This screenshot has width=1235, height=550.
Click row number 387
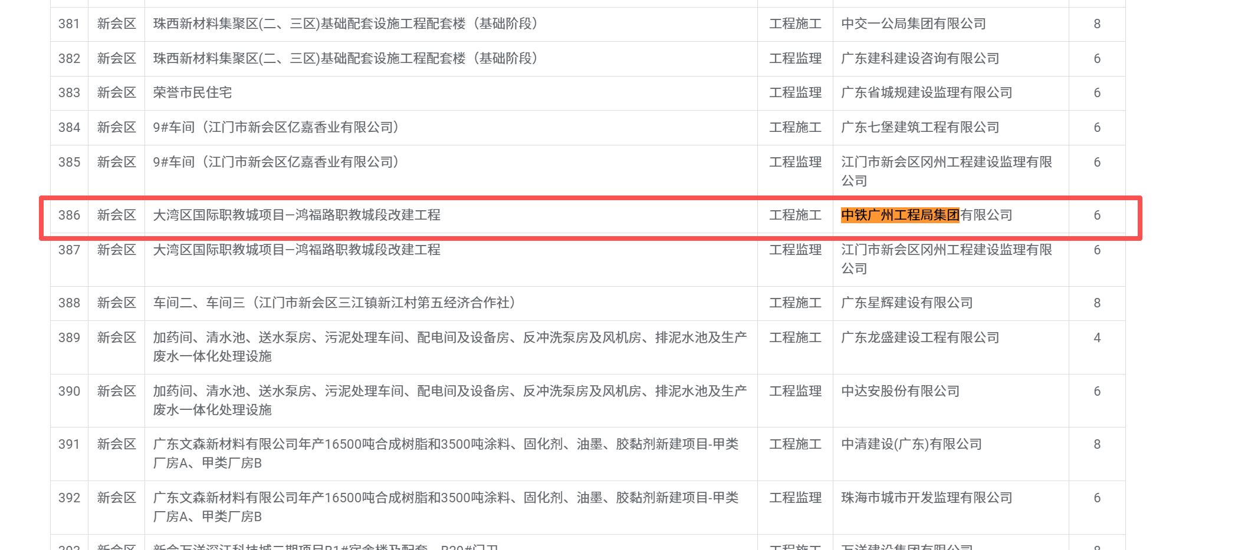69,250
